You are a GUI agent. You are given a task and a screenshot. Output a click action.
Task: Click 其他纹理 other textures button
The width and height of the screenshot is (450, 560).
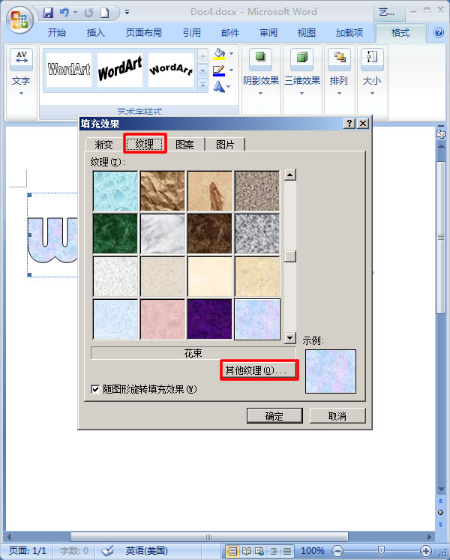point(259,370)
